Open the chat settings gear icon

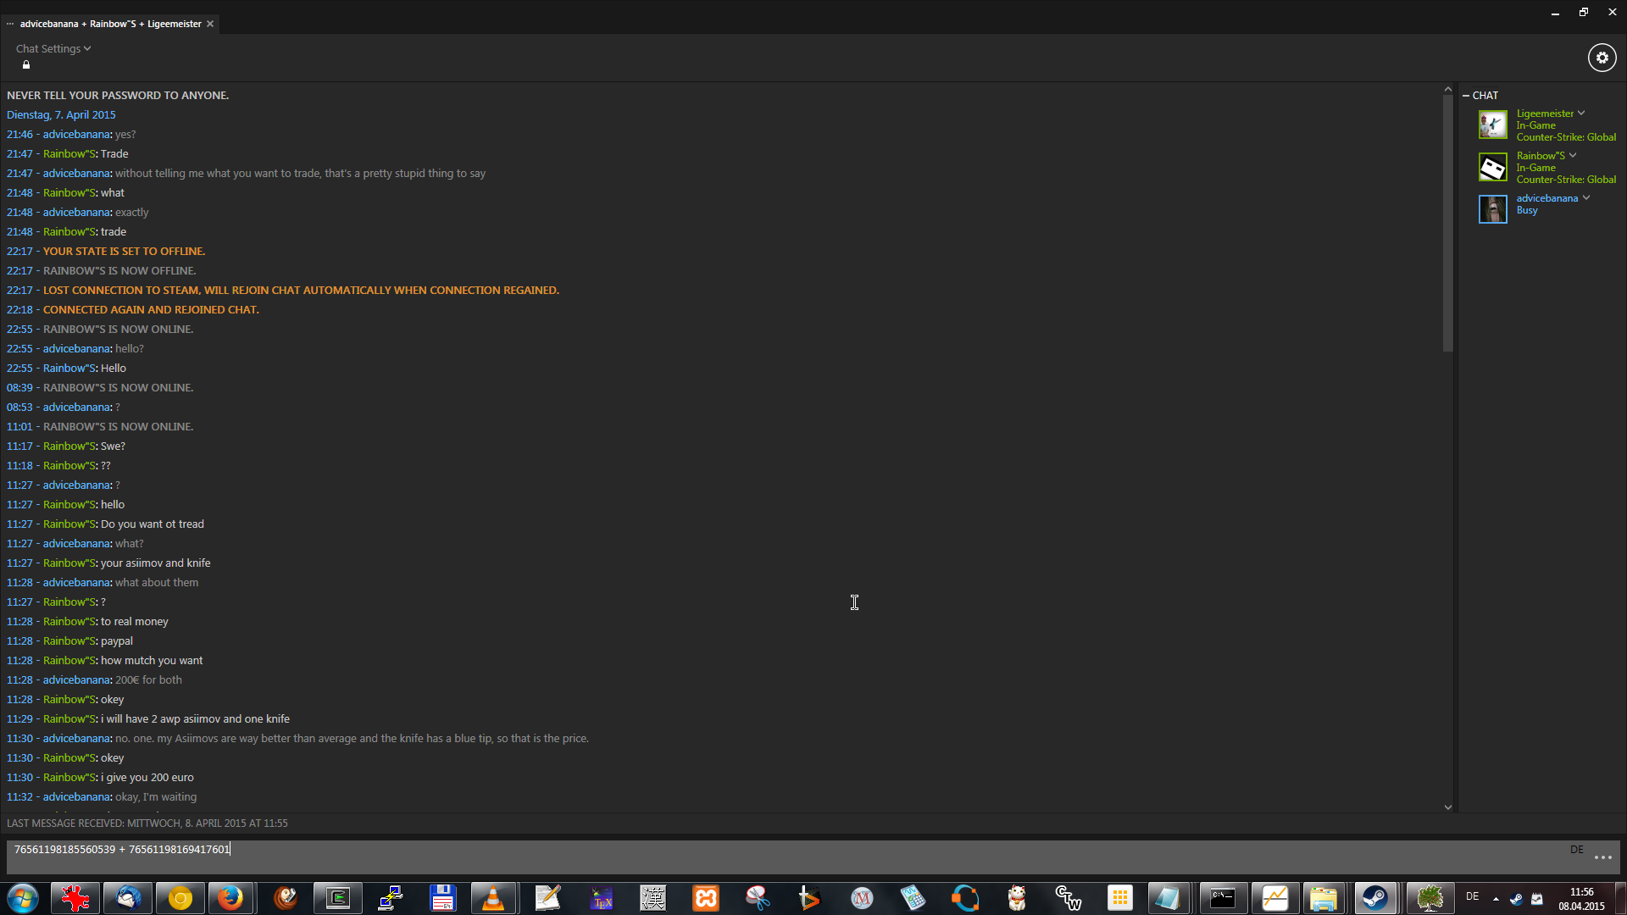[1602, 58]
